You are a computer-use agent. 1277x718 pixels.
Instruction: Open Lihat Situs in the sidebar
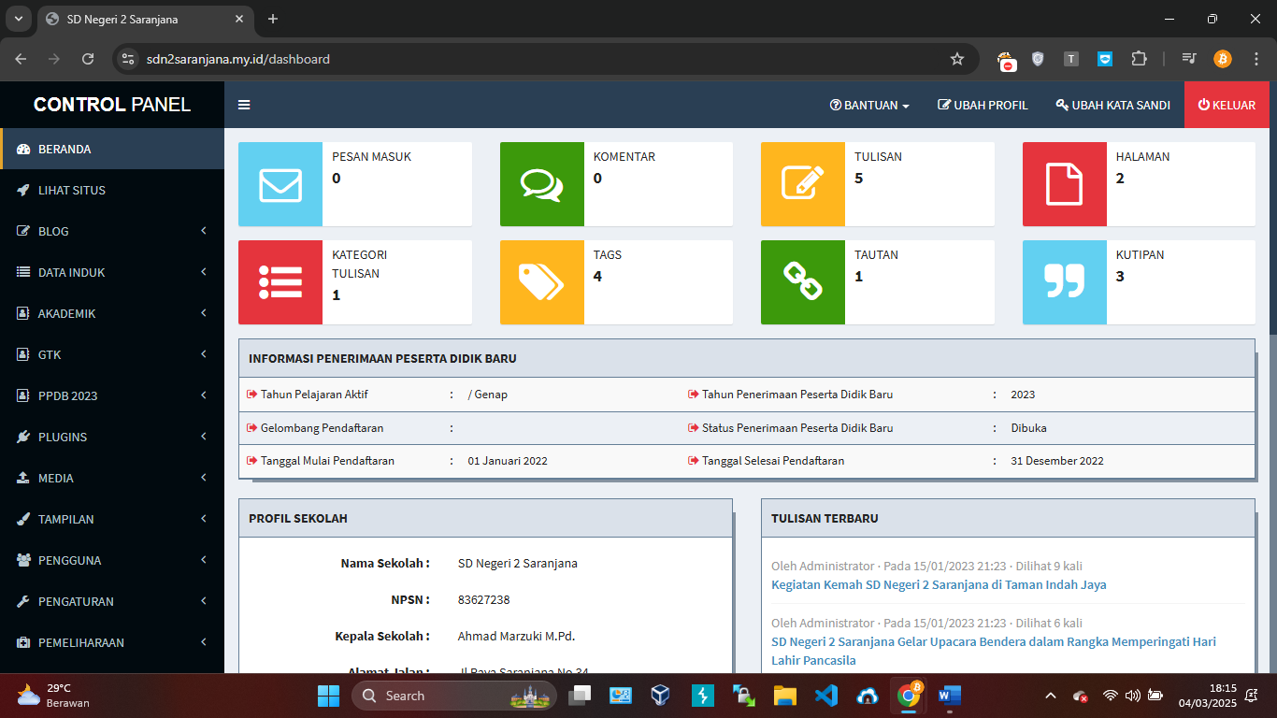pyautogui.click(x=112, y=190)
